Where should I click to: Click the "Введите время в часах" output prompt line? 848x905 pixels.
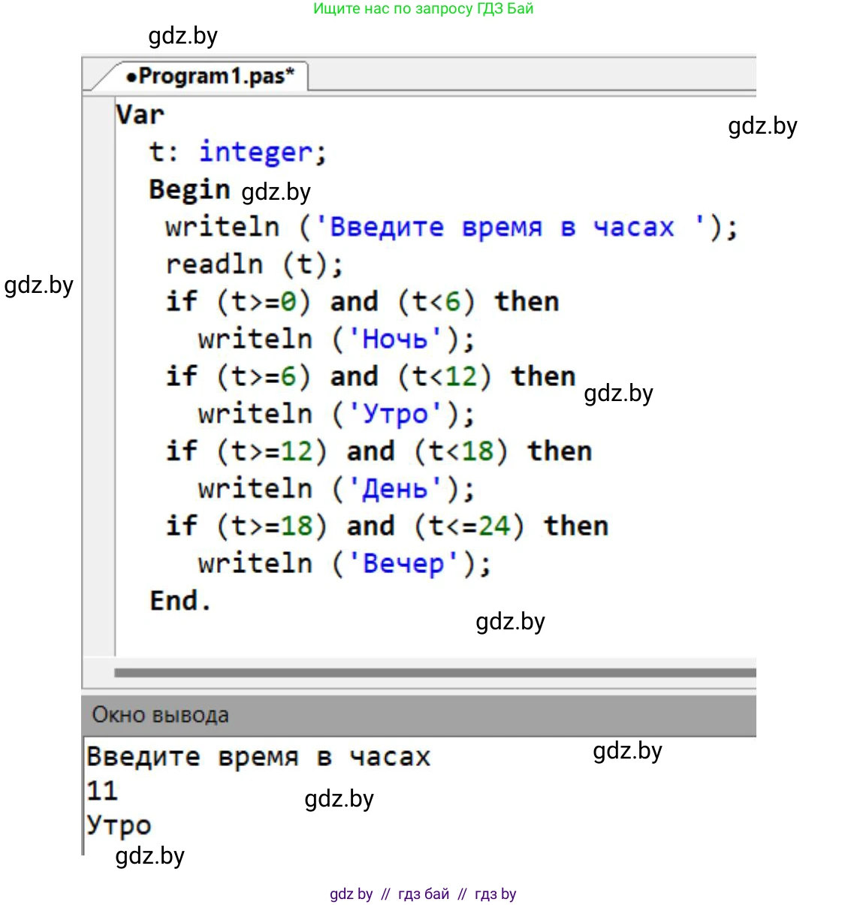click(x=258, y=757)
